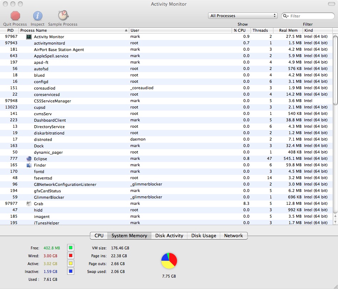Select the cvmsServ process row

point(166,114)
